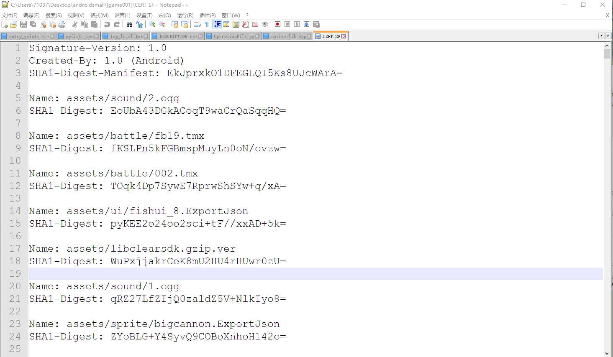Image resolution: width=613 pixels, height=357 pixels.
Task: Click the Print toolbar icon
Action: click(62, 24)
